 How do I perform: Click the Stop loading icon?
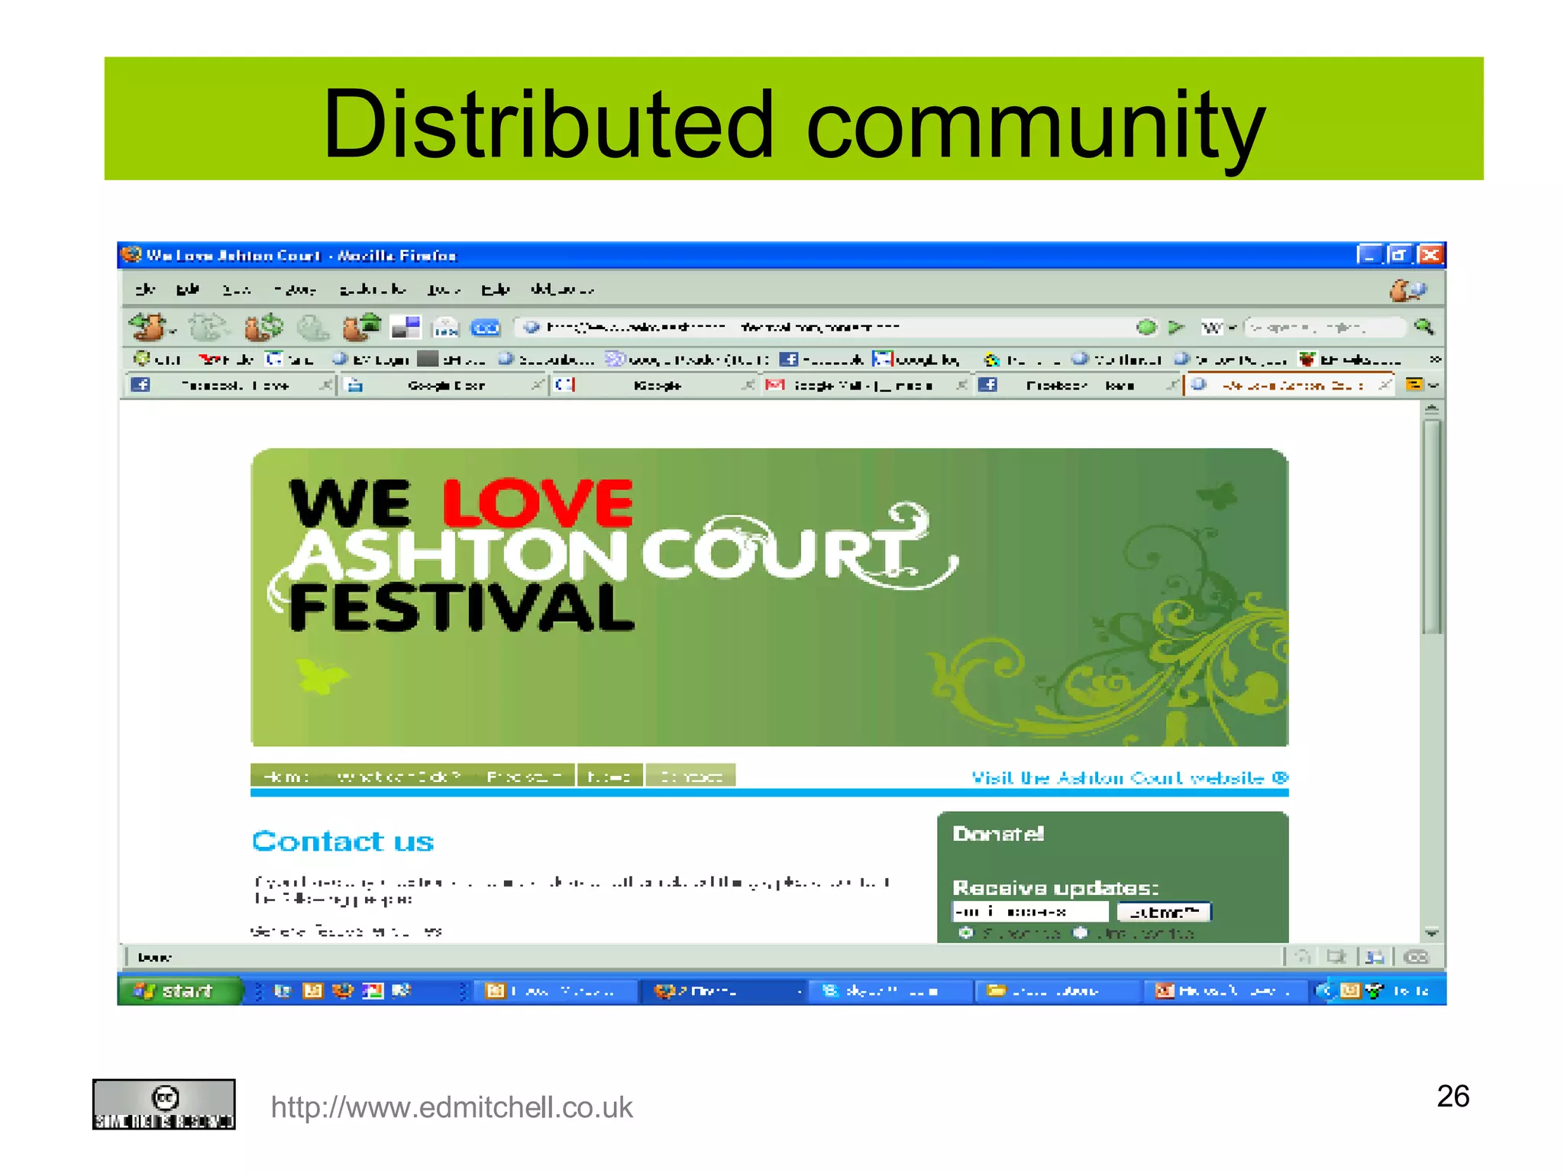312,328
